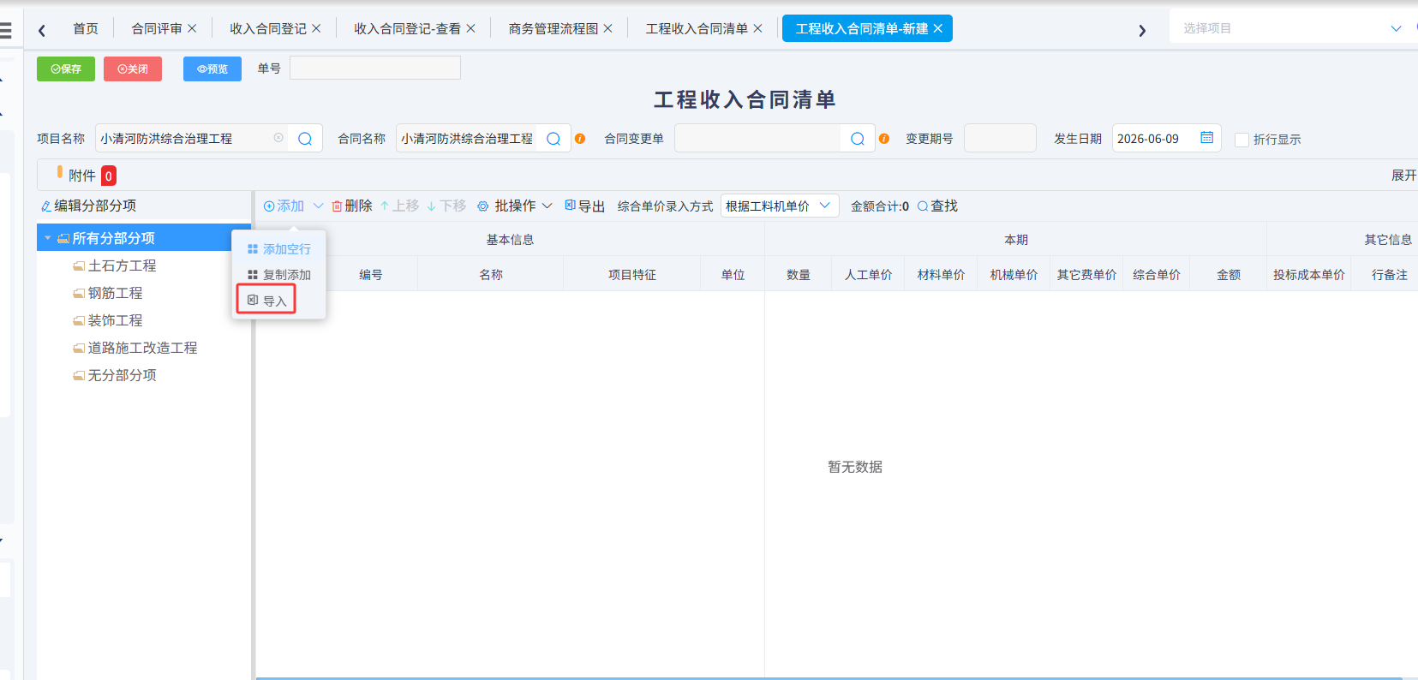Close the 工程收入合同清单-新建 tab
This screenshot has width=1418, height=680.
[x=938, y=28]
